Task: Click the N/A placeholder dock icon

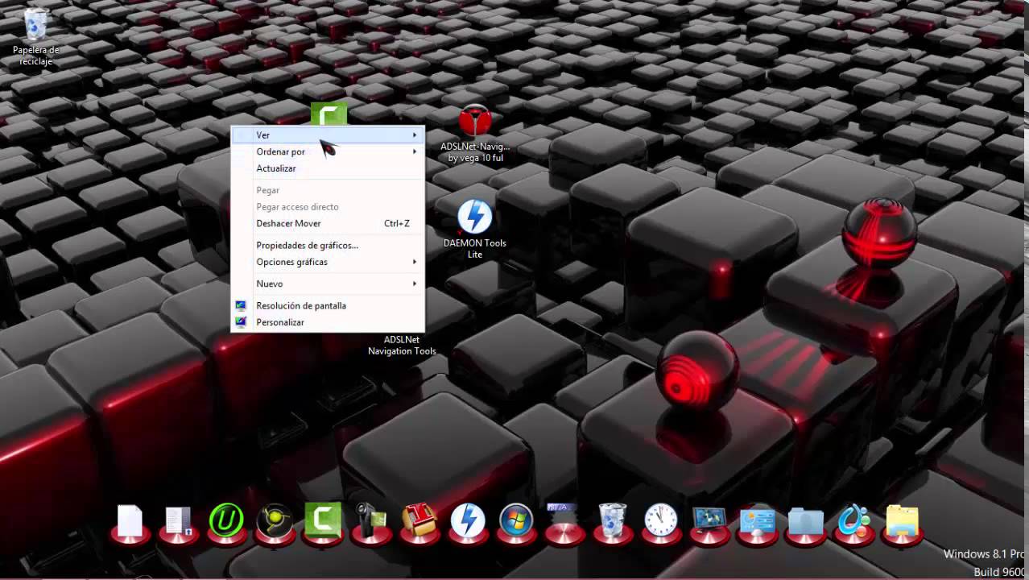Action: tap(564, 521)
